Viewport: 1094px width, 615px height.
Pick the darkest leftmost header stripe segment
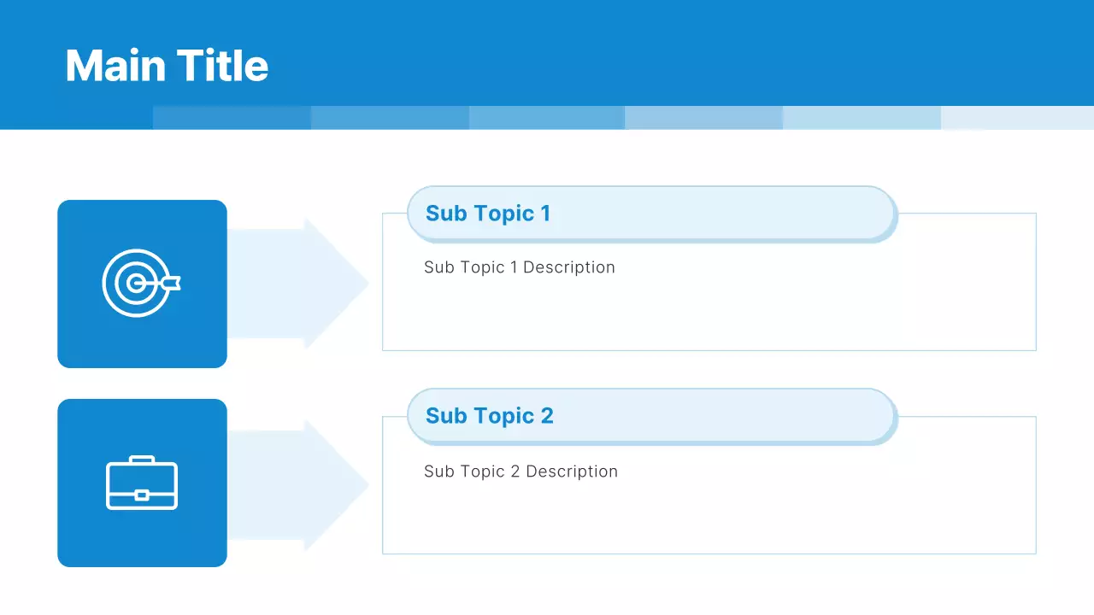pos(232,118)
